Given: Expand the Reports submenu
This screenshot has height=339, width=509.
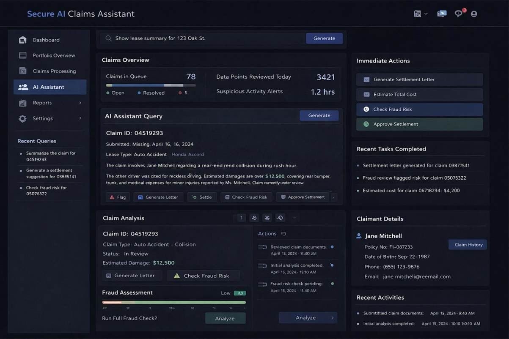Looking at the screenshot, I should [x=80, y=103].
